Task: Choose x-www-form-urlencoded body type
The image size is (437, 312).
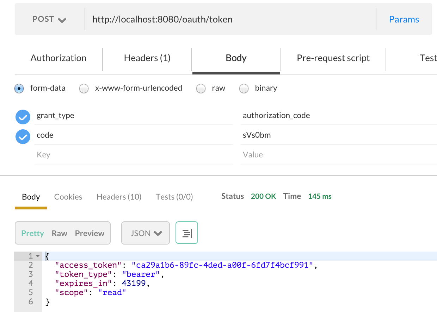Action: [84, 89]
